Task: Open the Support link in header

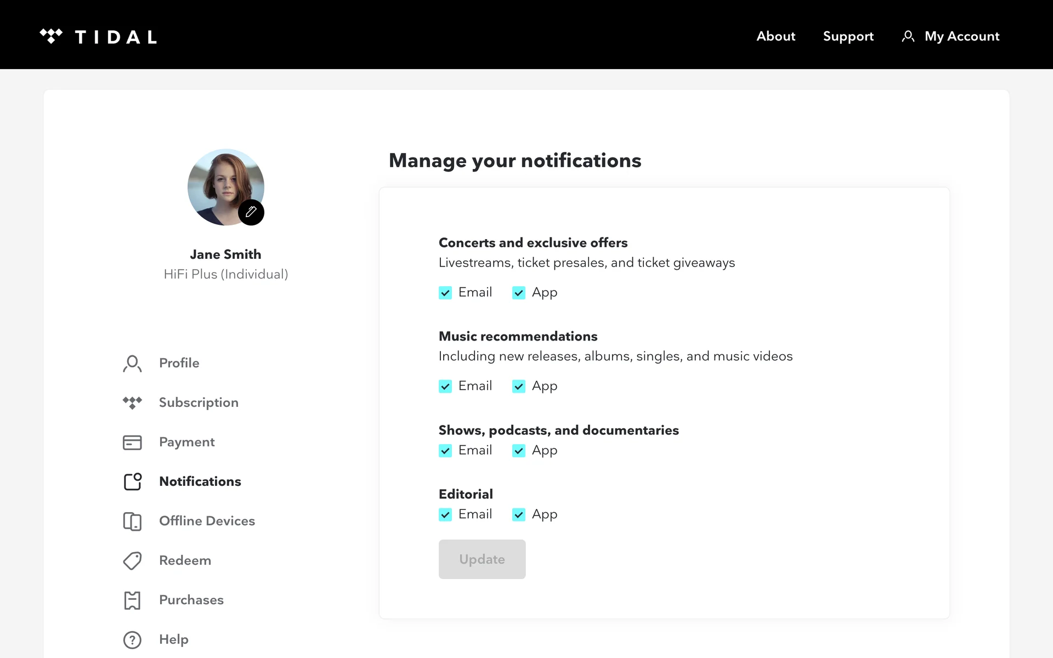Action: (848, 36)
